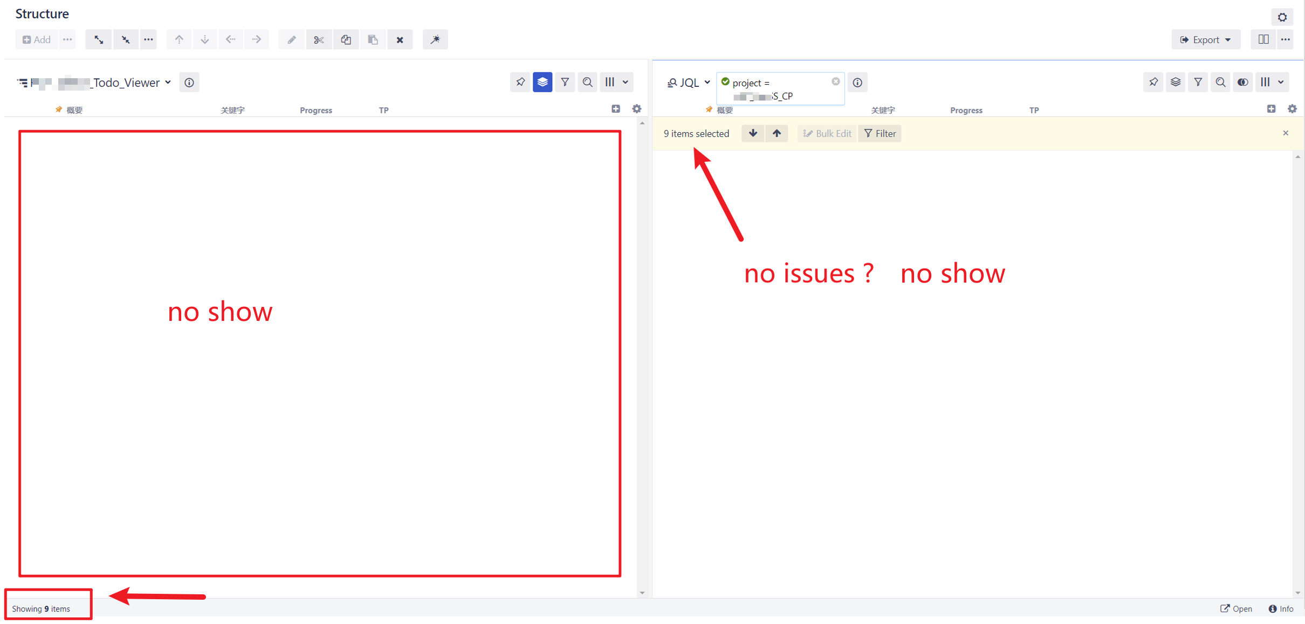Click the Collapse All icon in the toolbar
Image resolution: width=1305 pixels, height=624 pixels.
126,39
